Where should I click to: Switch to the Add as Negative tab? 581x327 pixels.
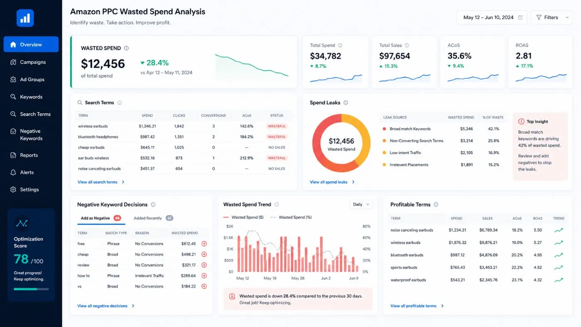tap(101, 218)
